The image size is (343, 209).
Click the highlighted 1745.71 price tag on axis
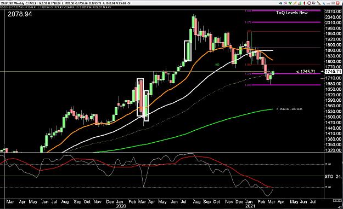(333, 72)
